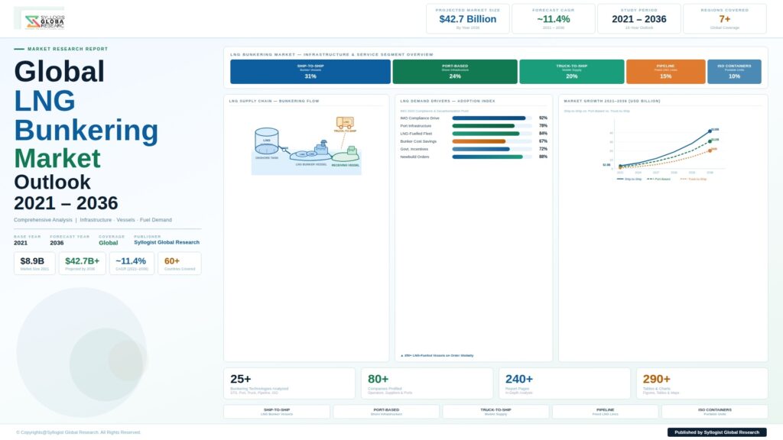The image size is (783, 440).
Task: Select the green Port-Based 24% segment
Action: click(455, 72)
